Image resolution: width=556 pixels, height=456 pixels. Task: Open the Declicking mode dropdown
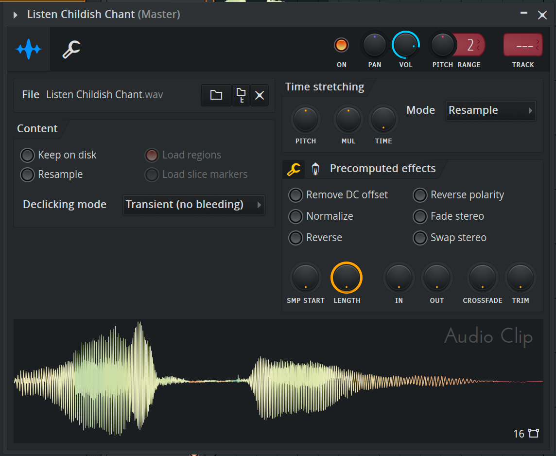point(193,205)
